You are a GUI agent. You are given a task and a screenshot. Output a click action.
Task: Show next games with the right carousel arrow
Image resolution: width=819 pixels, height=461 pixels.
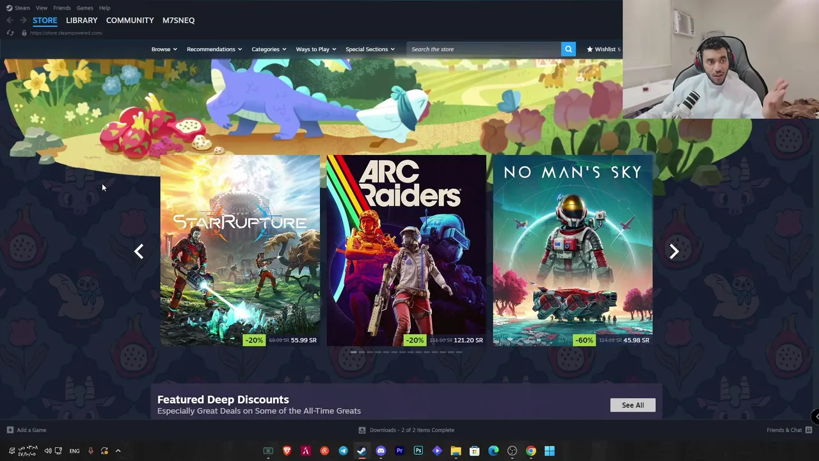click(674, 252)
